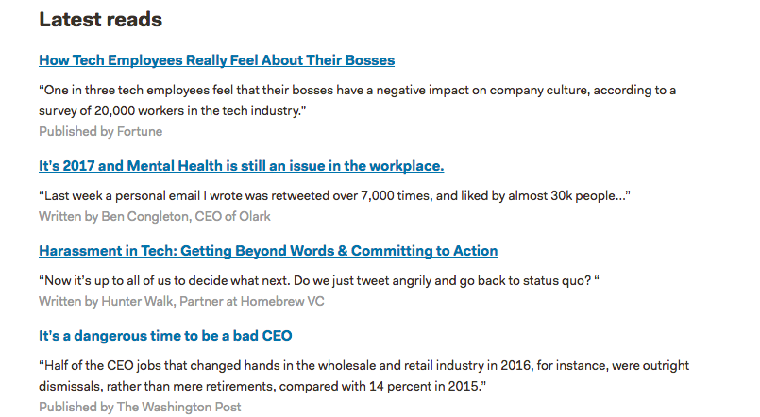Click the quote beginning 'Now it's up to all of us'
Viewport: 760px width, 417px height.
pyautogui.click(x=319, y=280)
